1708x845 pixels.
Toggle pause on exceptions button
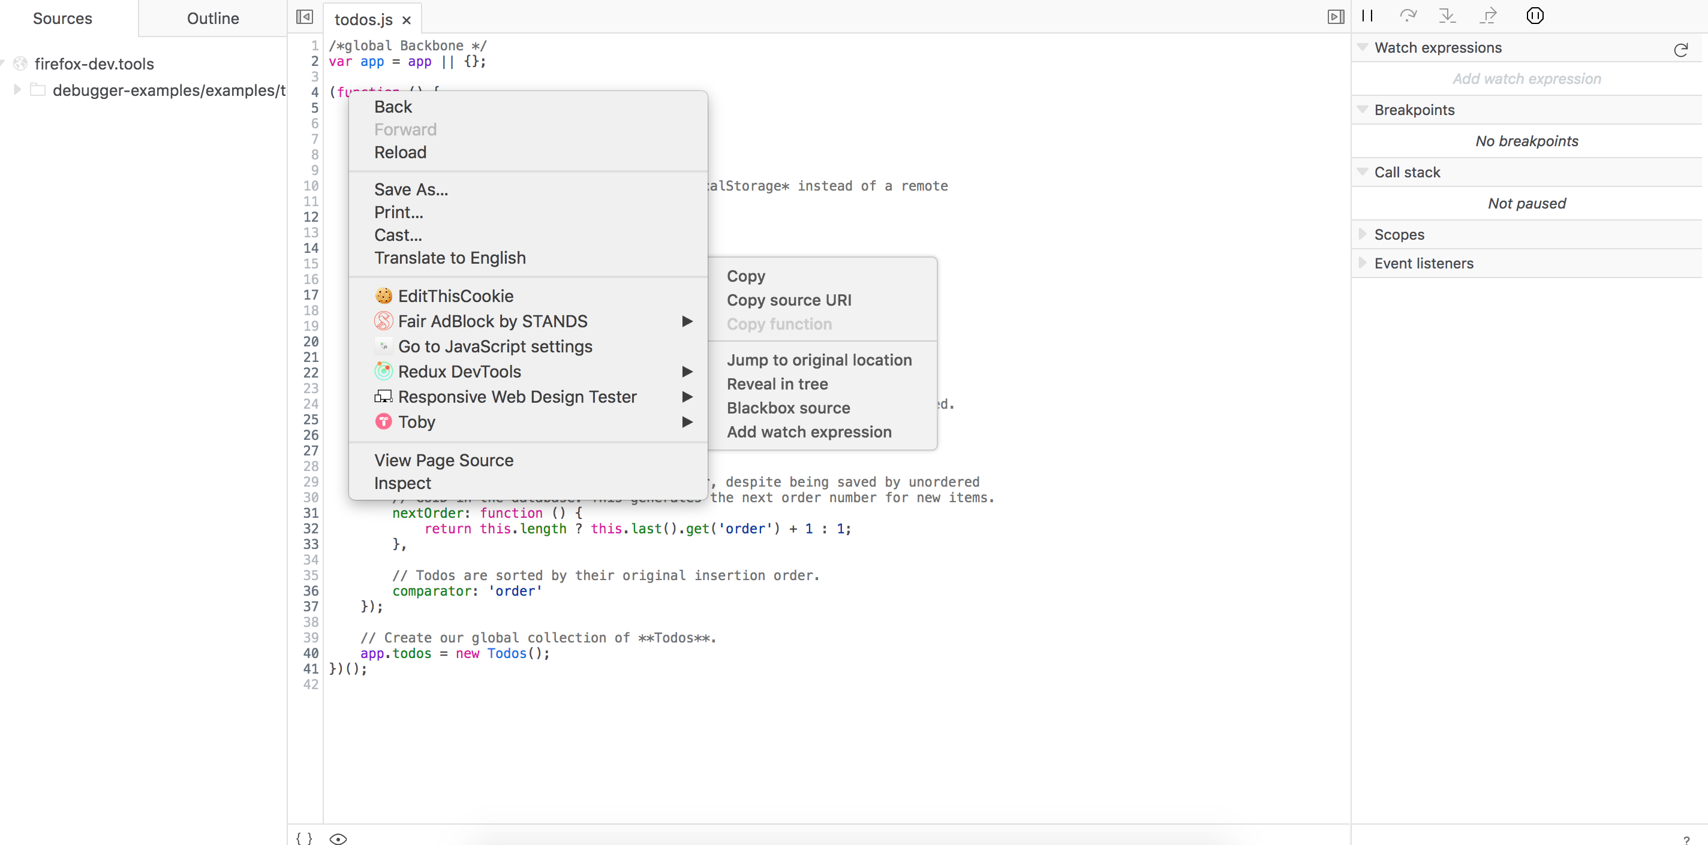[1535, 16]
